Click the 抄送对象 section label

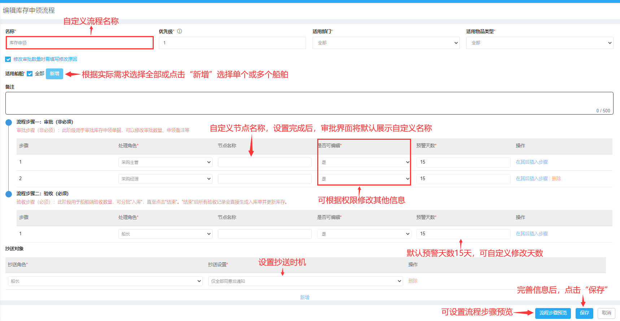click(14, 249)
